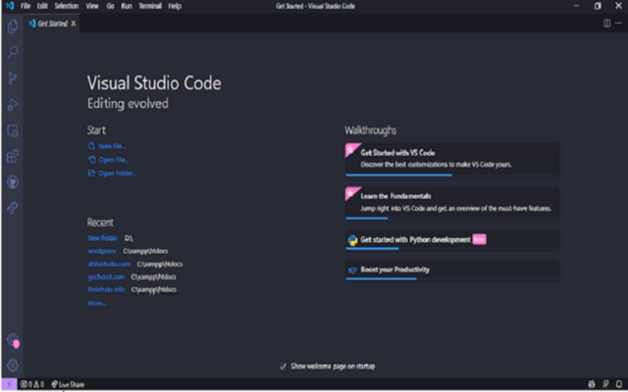Open the Run and Debug view
This screenshot has width=628, height=392.
point(13,104)
